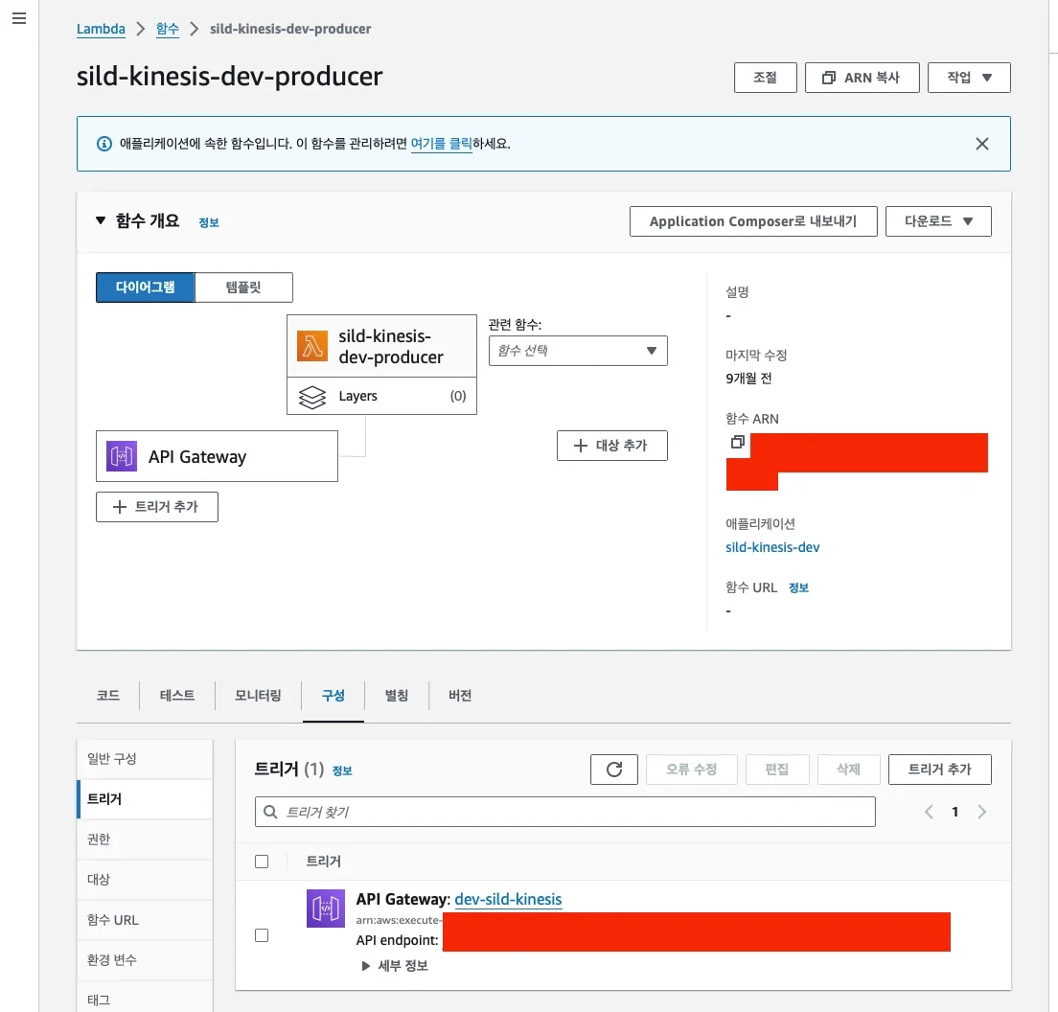
Task: Open the 함수 선택 related function dropdown
Action: coord(578,351)
